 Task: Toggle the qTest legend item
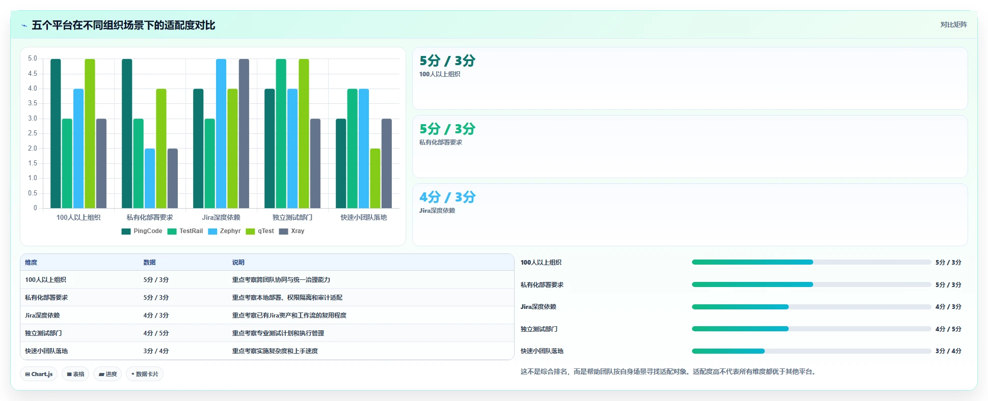click(x=260, y=231)
